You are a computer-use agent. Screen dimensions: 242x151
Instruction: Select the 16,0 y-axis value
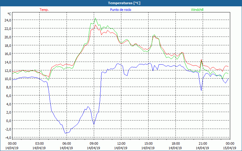(x=8, y=54)
